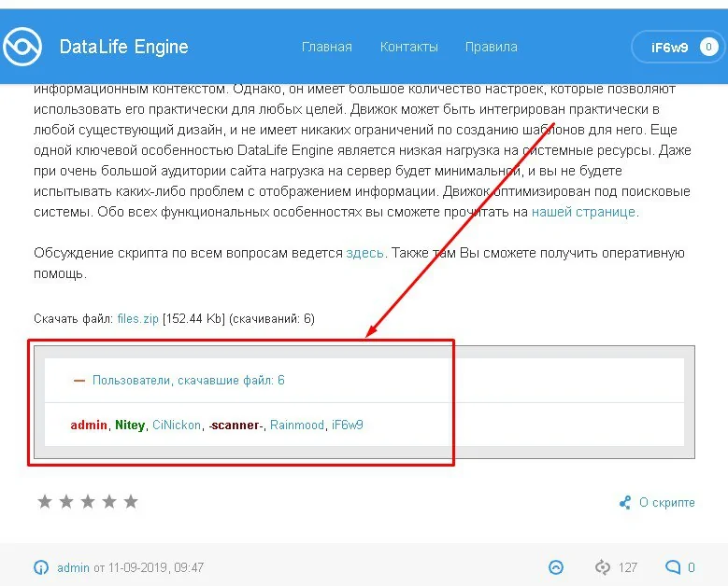728x586 pixels.
Task: Open user CiNickon profile
Action: 177,426
